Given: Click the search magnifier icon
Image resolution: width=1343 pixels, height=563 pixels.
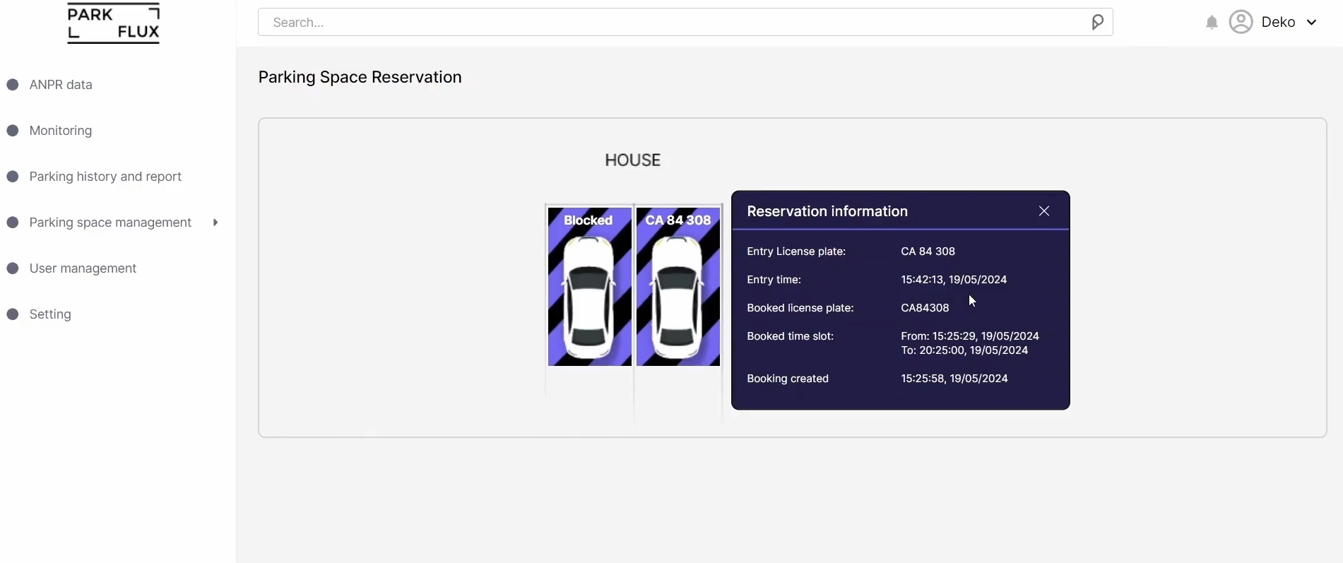Looking at the screenshot, I should (1097, 23).
